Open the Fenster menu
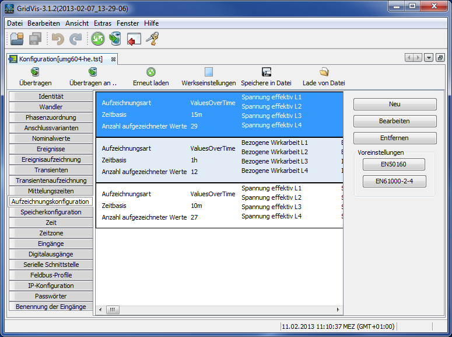This screenshot has width=452, height=337. pyautogui.click(x=128, y=23)
